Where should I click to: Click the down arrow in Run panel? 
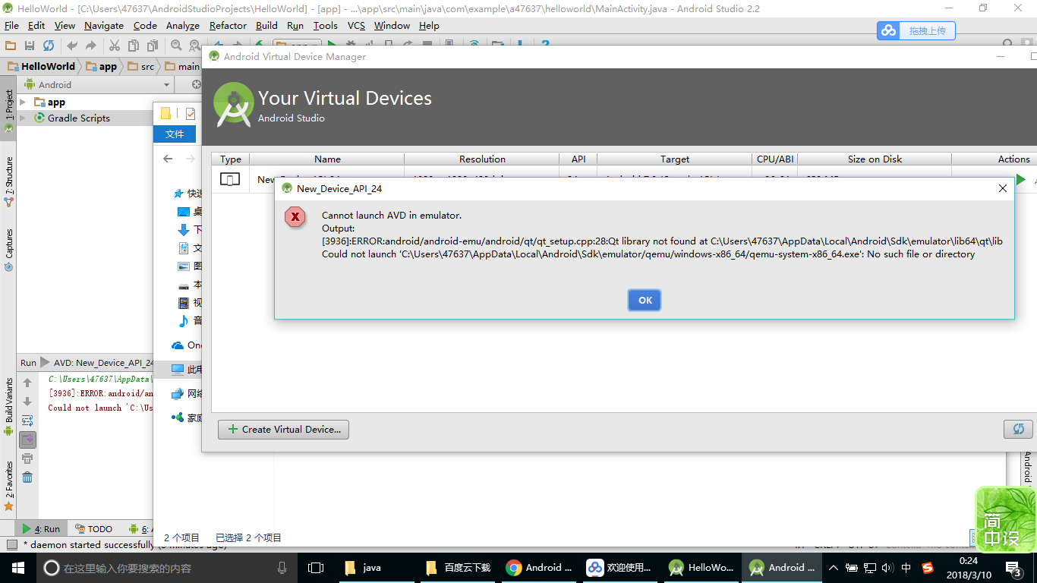click(x=27, y=402)
